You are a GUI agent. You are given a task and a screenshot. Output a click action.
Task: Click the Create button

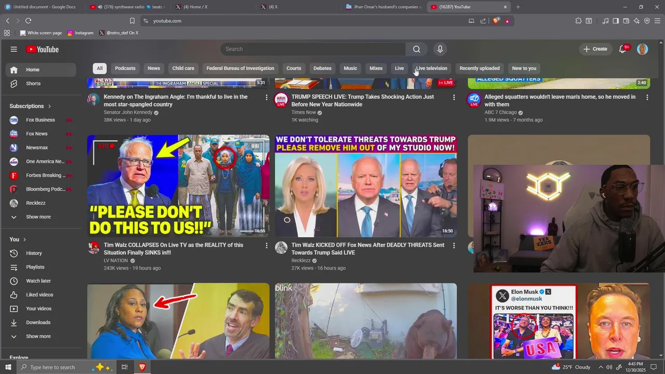(x=595, y=49)
